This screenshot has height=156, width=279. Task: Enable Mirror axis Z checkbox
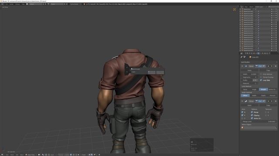coord(242,118)
